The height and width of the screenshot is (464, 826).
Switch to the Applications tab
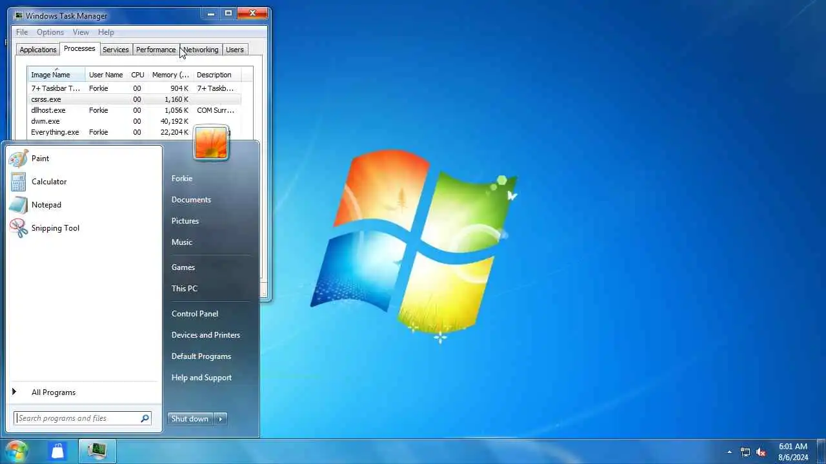(38, 50)
